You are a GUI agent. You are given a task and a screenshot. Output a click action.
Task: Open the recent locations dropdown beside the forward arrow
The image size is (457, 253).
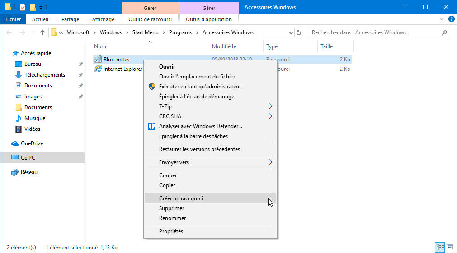click(x=33, y=32)
